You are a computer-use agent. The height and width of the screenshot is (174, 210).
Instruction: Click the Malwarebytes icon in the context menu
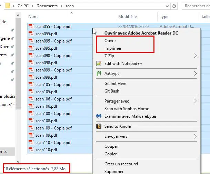(99, 116)
